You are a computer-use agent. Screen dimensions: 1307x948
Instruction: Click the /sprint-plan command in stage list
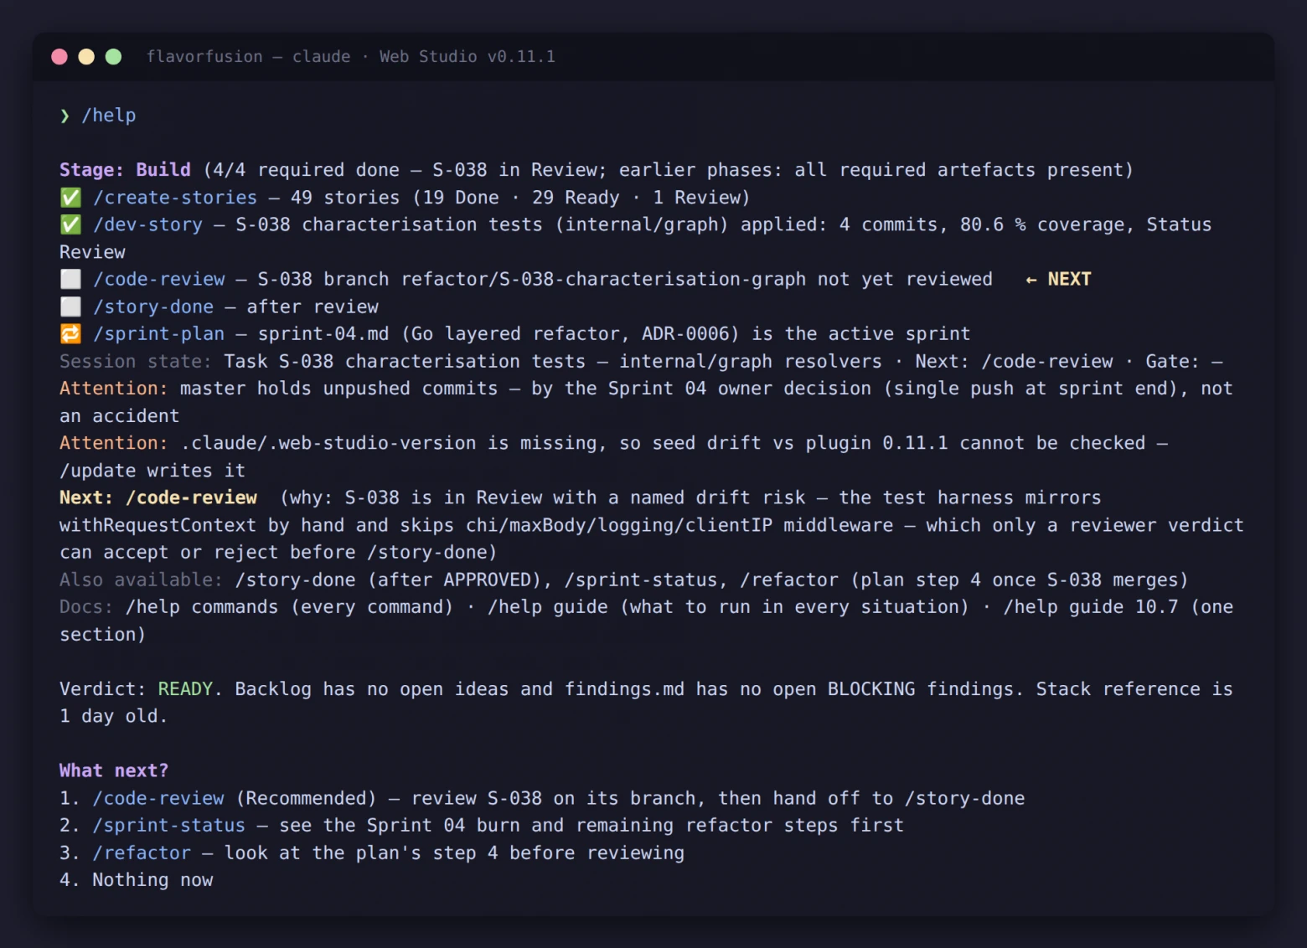coord(158,334)
